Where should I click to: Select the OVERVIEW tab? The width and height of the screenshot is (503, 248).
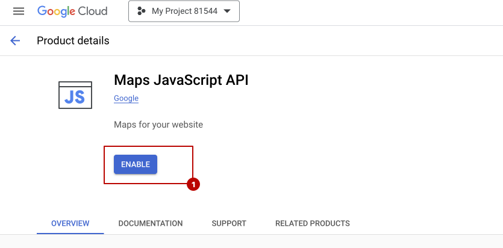point(70,223)
